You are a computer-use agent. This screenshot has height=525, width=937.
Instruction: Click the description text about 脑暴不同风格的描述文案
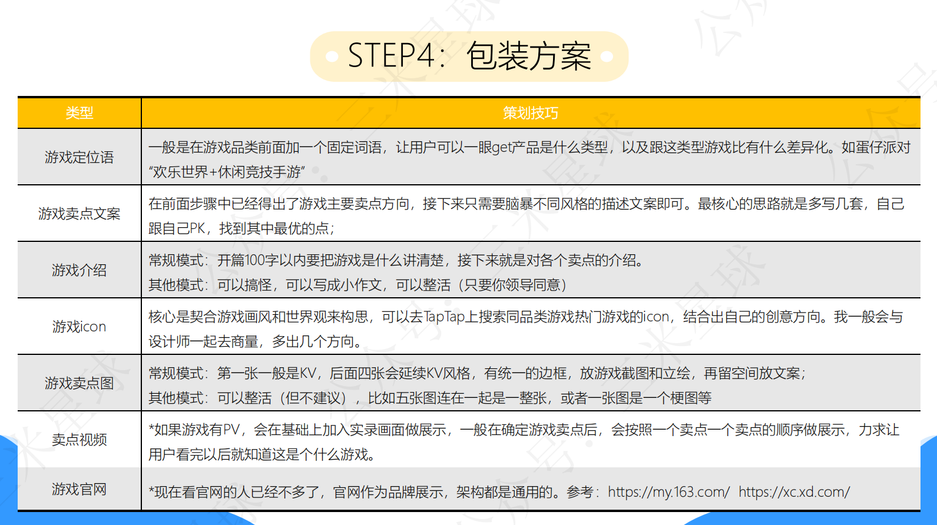pyautogui.click(x=525, y=204)
